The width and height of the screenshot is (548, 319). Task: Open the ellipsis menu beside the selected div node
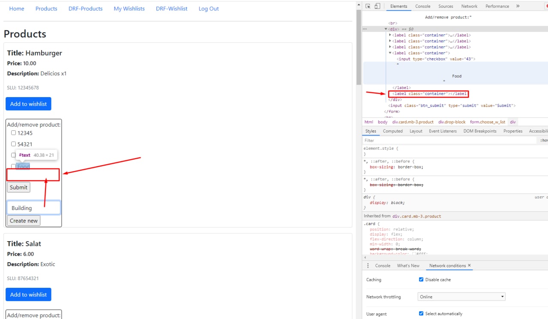(365, 29)
